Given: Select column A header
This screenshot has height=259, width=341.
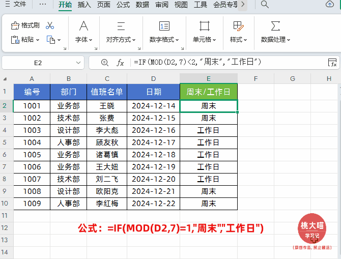Looking at the screenshot, I should 32,79.
